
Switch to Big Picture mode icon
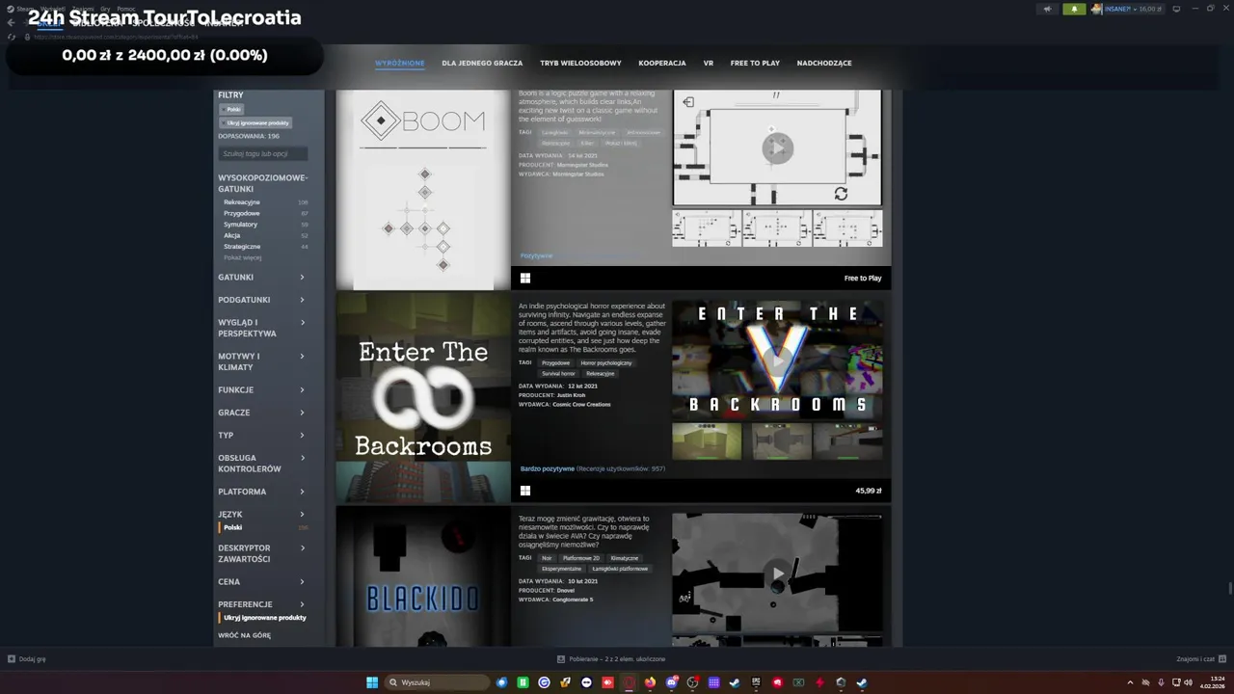point(1176,9)
